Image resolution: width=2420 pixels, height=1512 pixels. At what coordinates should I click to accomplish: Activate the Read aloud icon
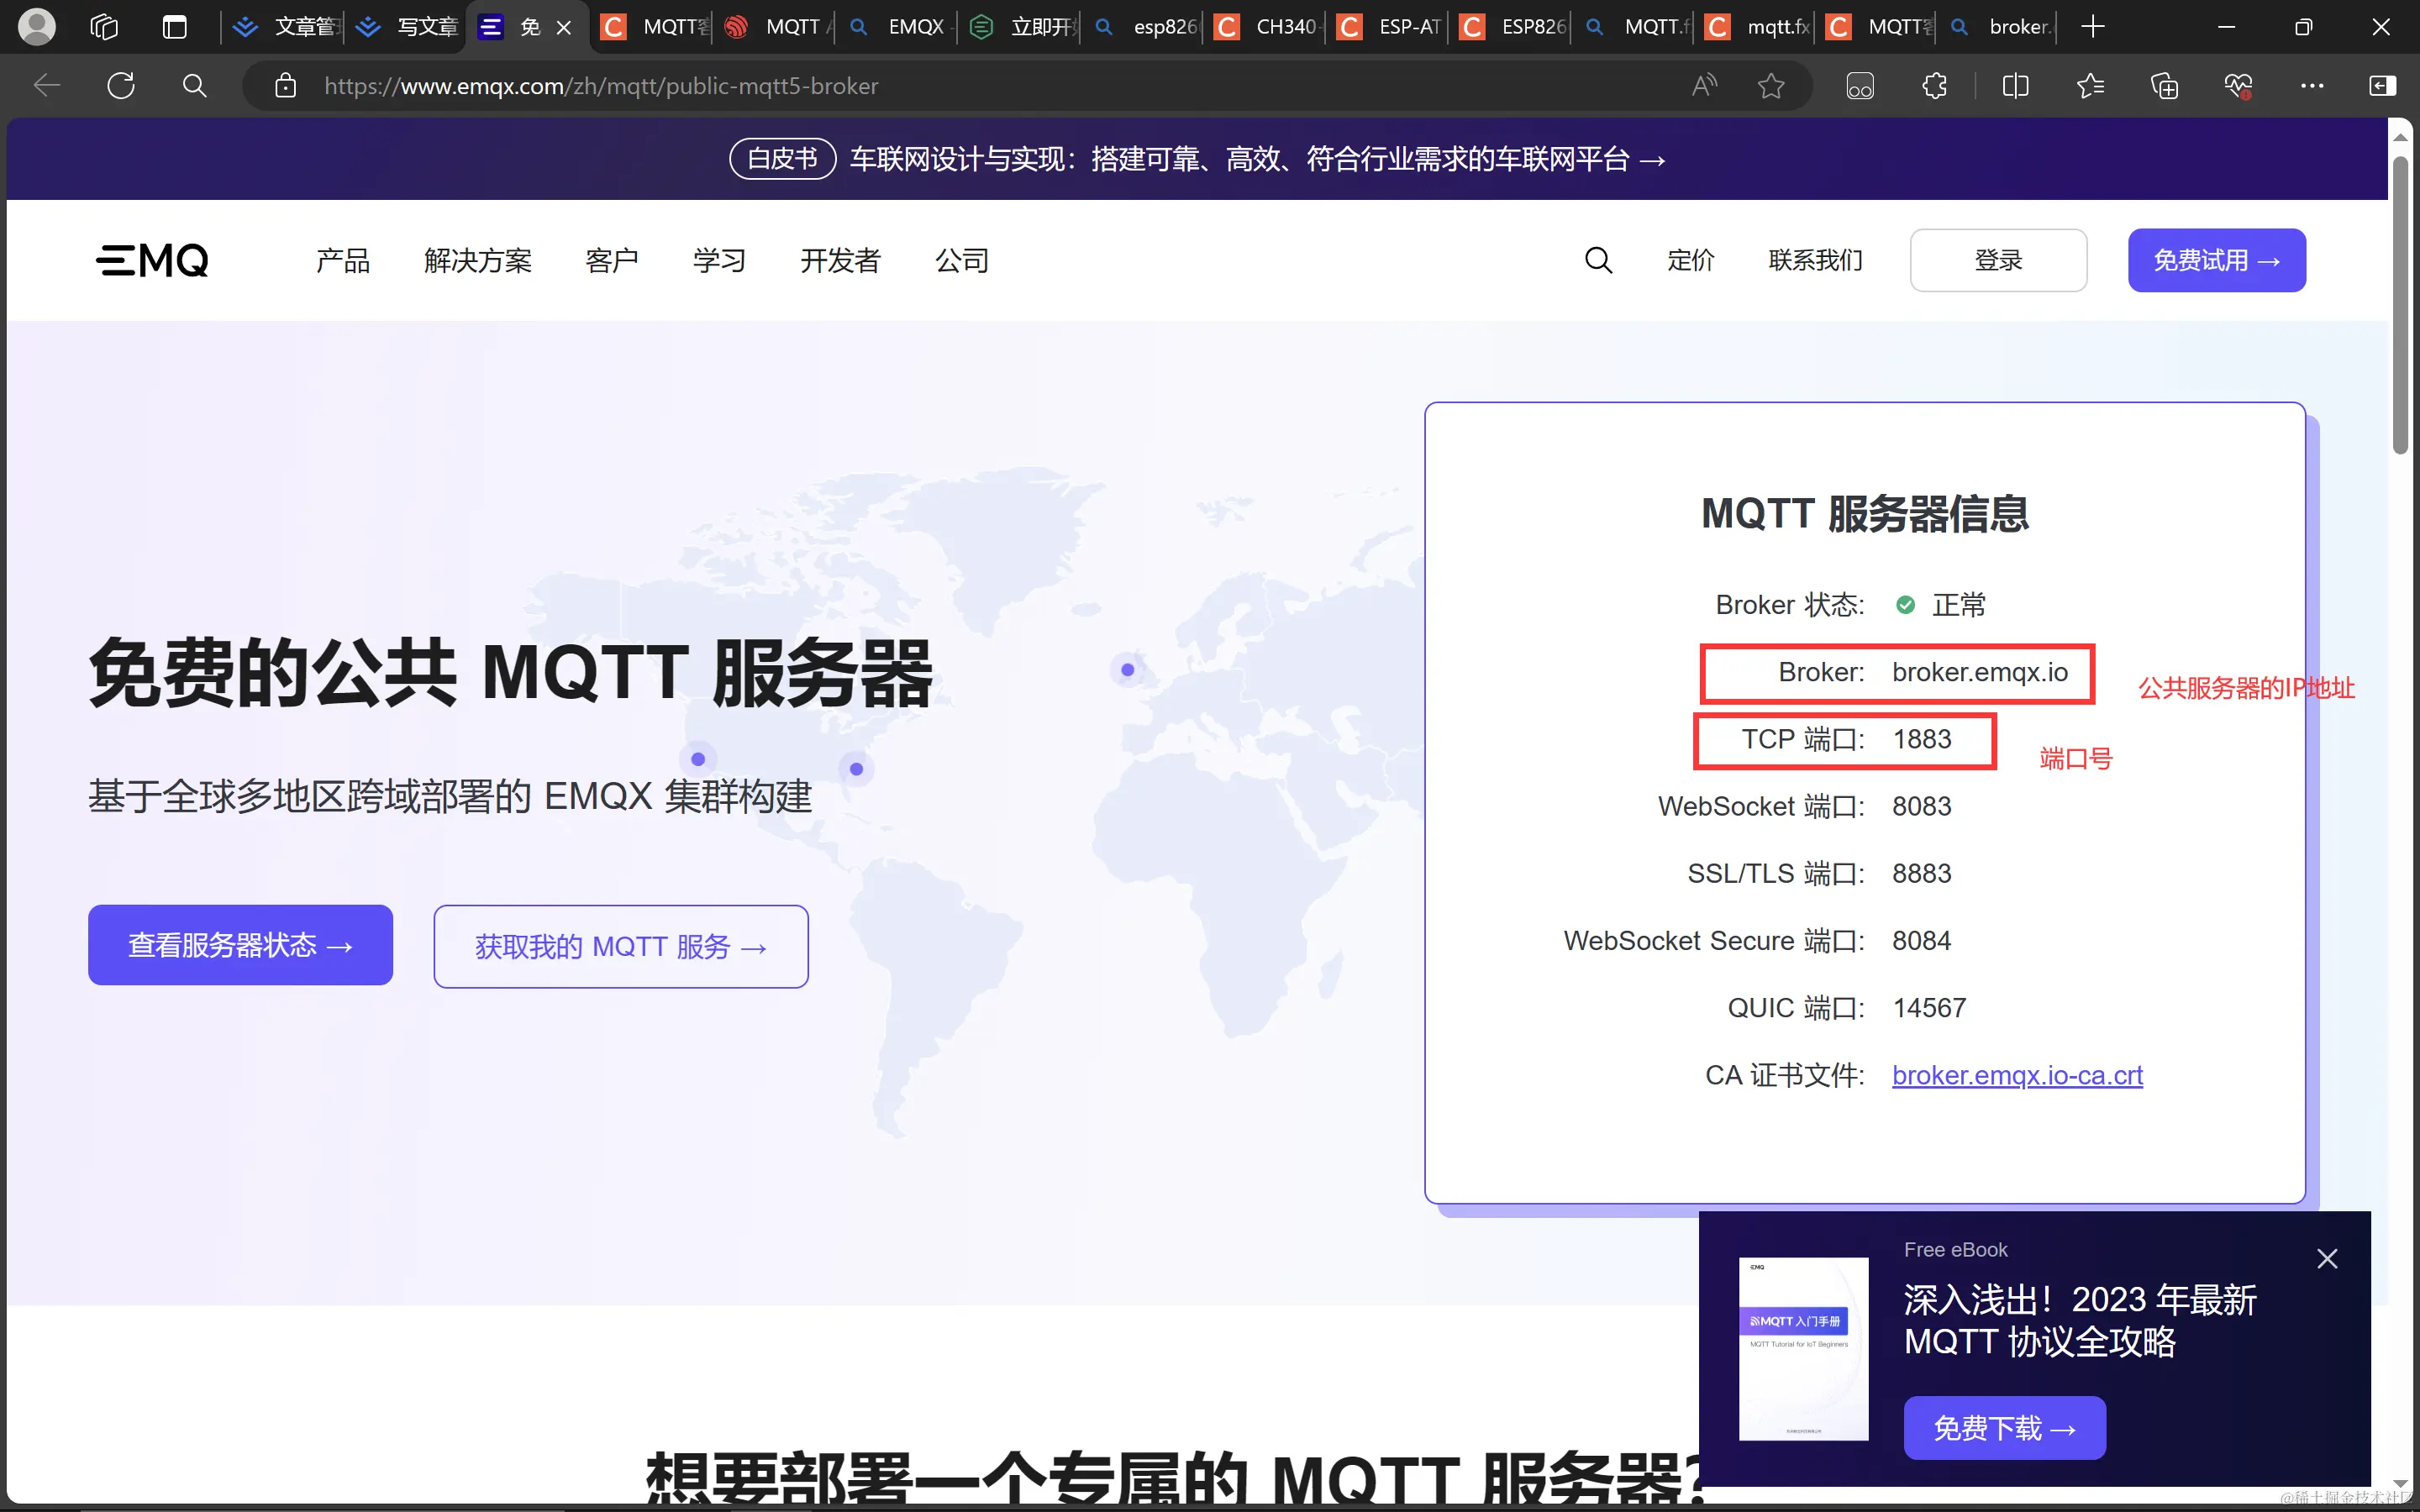(1704, 86)
